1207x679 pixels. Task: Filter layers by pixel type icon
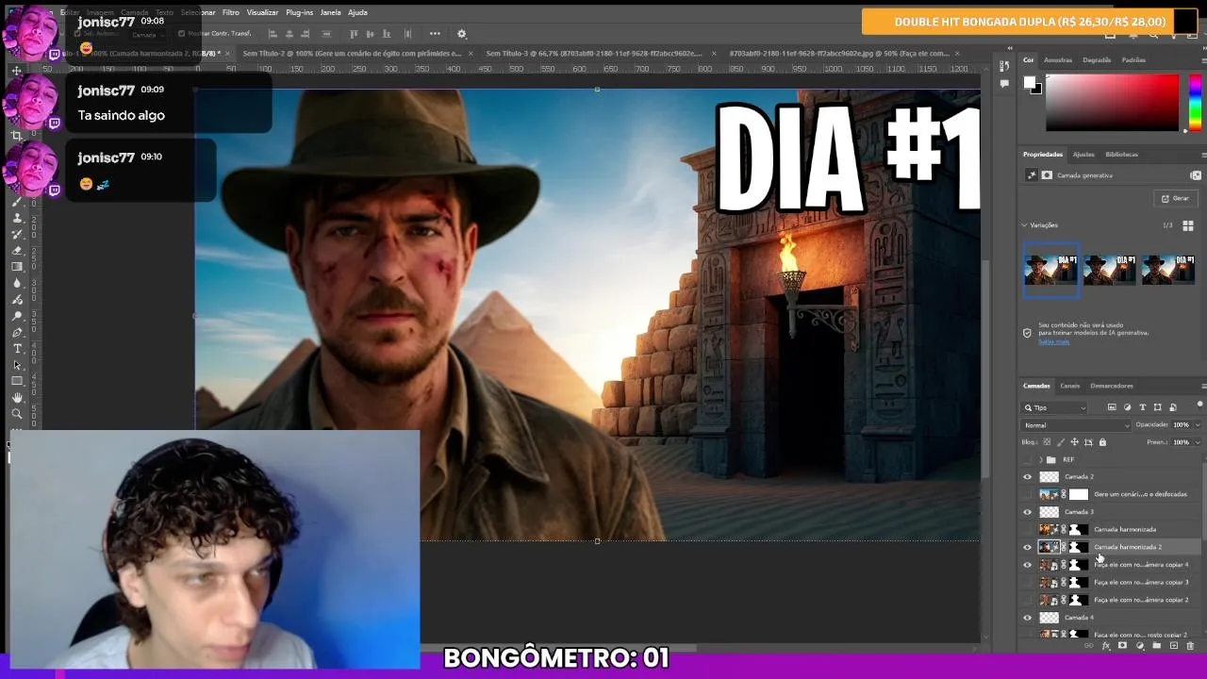1112,407
